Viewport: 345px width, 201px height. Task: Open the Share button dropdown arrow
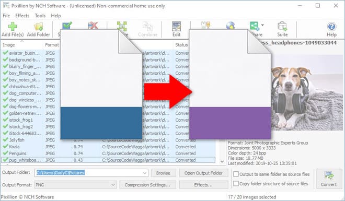coord(262,25)
